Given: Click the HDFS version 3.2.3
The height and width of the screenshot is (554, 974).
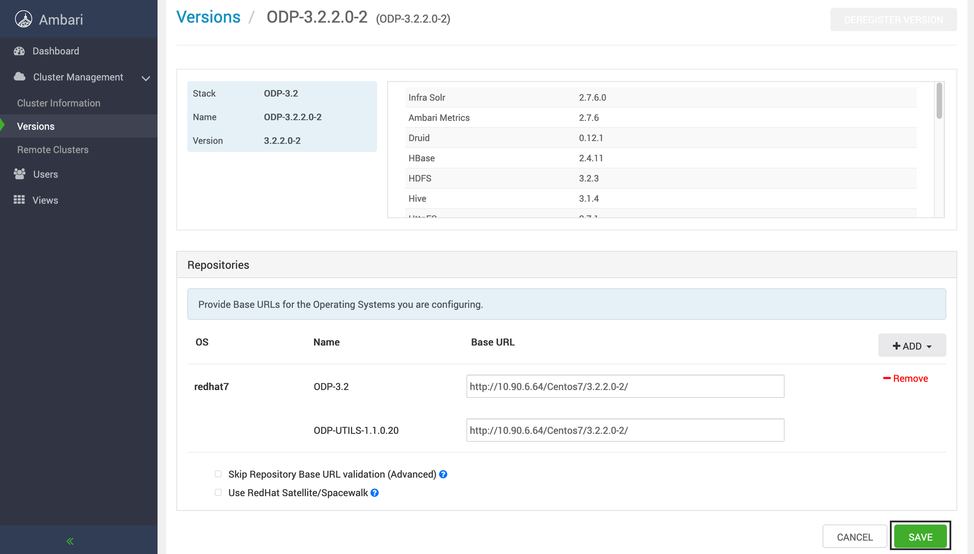Looking at the screenshot, I should coord(588,178).
